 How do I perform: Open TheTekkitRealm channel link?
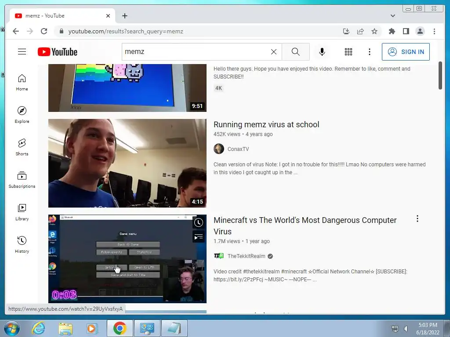click(x=246, y=256)
